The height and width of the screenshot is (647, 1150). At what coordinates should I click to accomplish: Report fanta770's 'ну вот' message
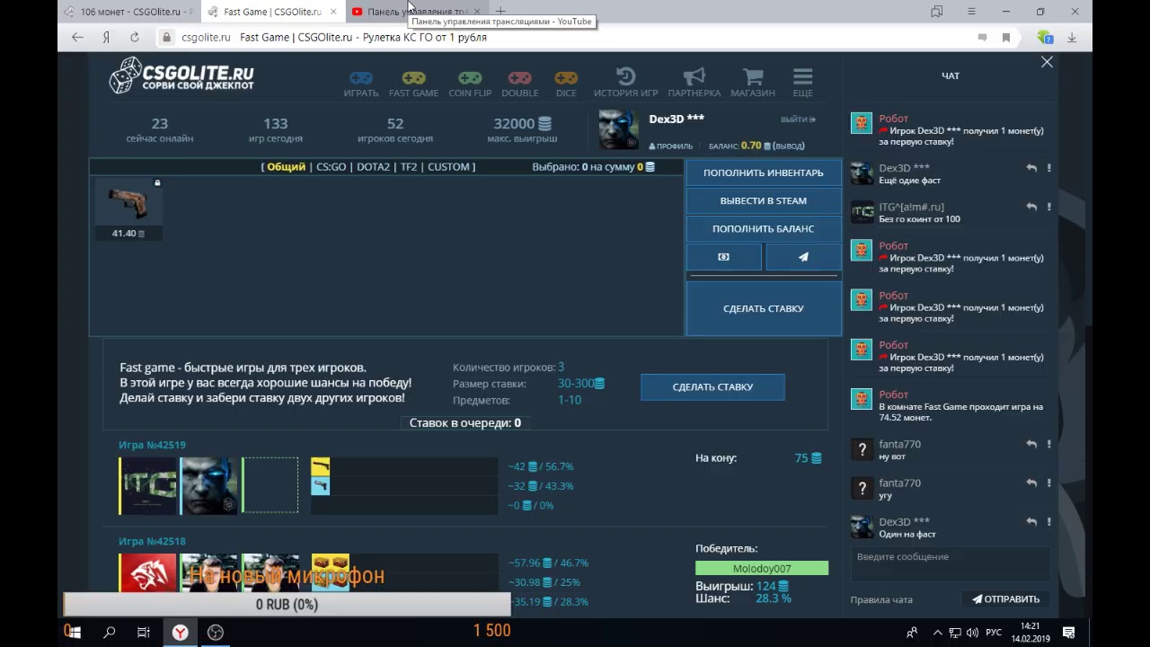pos(1048,444)
